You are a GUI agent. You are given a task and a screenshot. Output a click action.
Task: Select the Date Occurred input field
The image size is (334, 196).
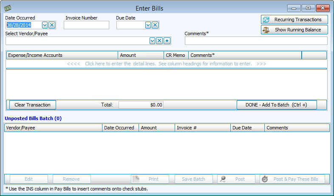tap(23, 25)
